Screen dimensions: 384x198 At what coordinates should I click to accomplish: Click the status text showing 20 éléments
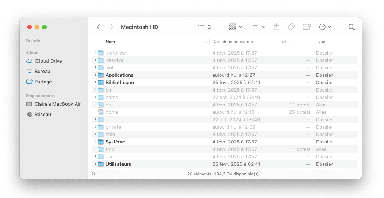(x=223, y=174)
